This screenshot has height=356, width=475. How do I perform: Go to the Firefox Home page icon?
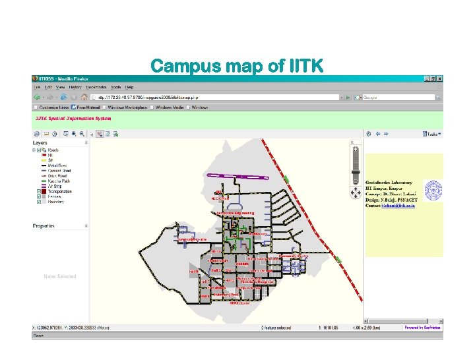pyautogui.click(x=84, y=97)
